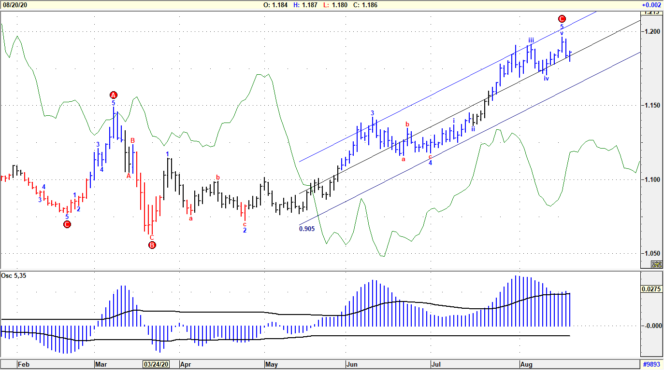Click the 1.150 price axis level
This screenshot has height=370, width=664.
click(x=650, y=105)
